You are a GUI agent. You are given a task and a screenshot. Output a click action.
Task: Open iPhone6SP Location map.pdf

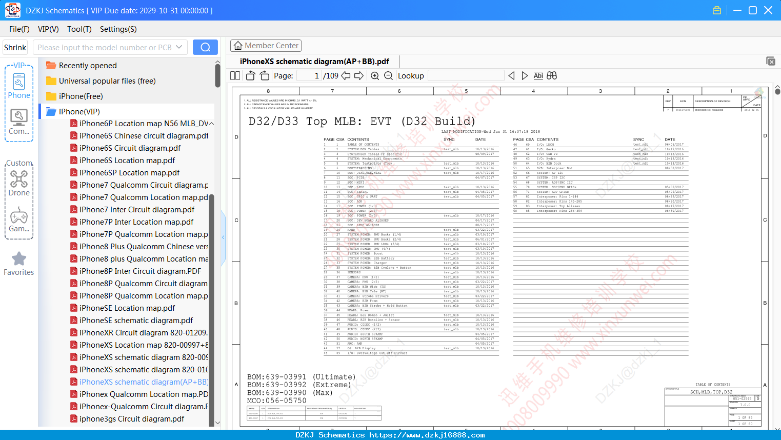(125, 173)
